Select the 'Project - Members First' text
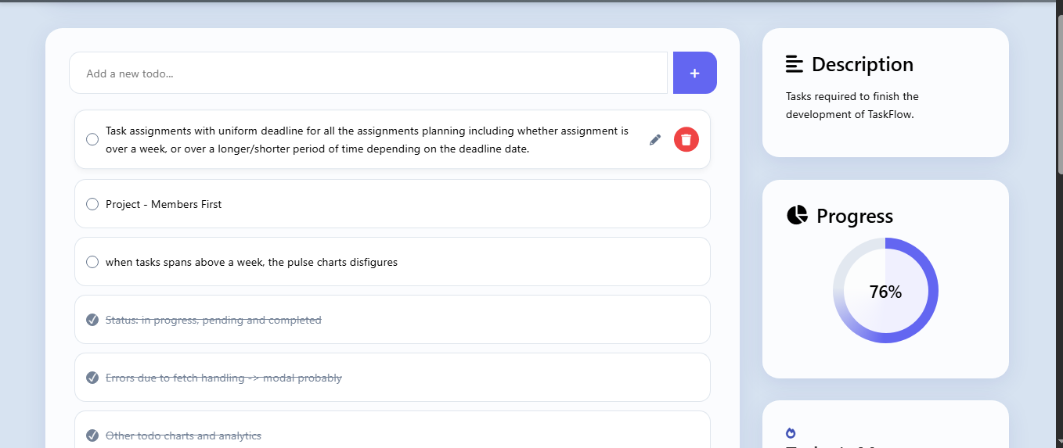 tap(164, 204)
